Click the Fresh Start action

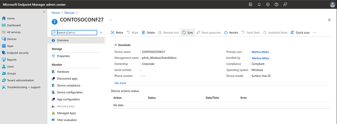[251, 32]
